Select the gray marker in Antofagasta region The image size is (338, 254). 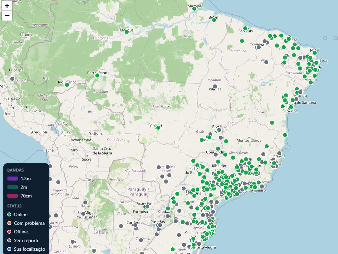[58, 182]
